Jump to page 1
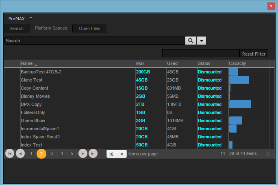 point(31,153)
